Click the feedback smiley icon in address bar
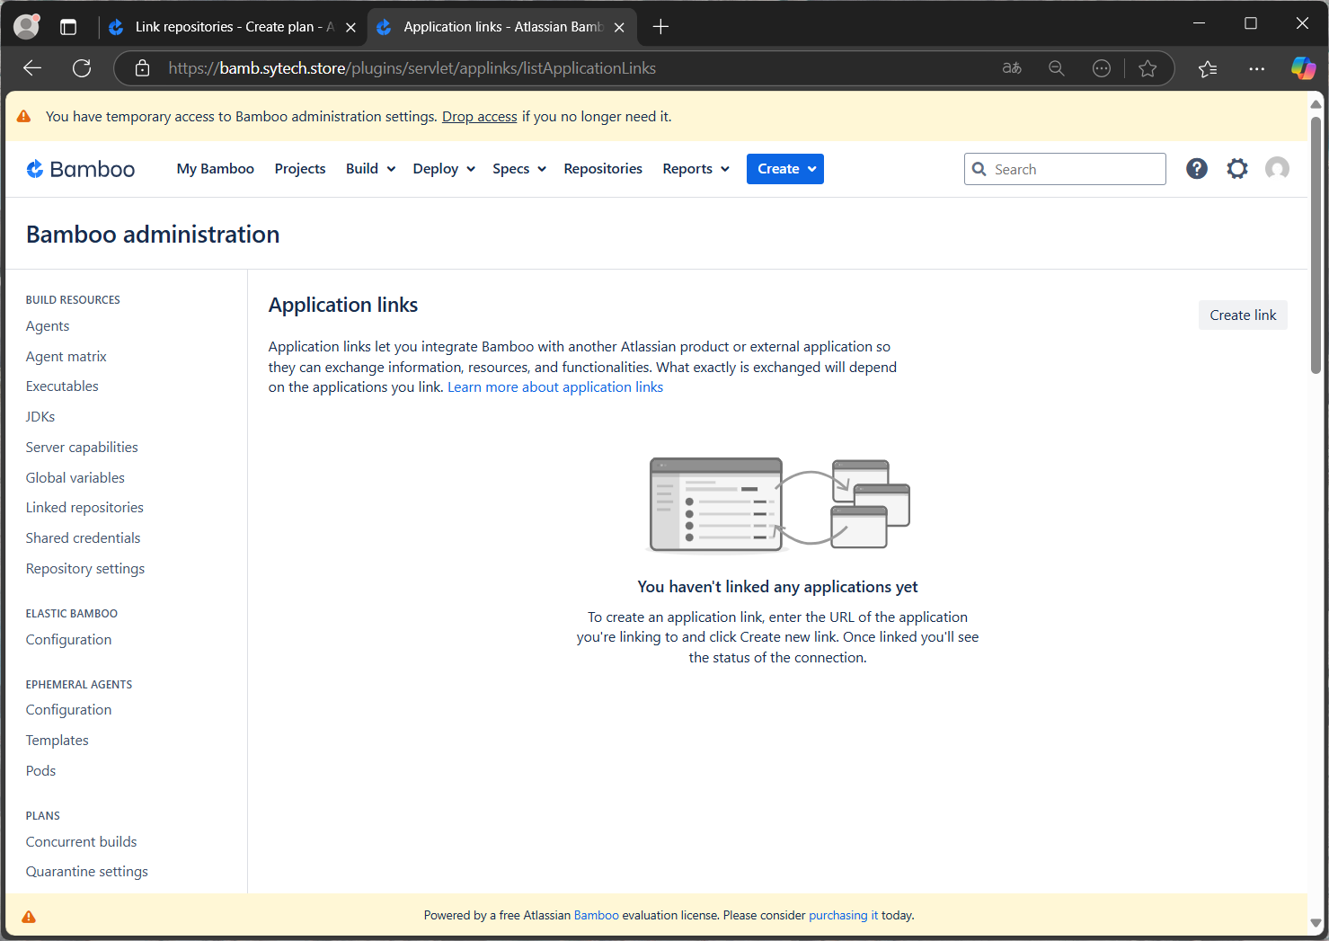 tap(1102, 68)
